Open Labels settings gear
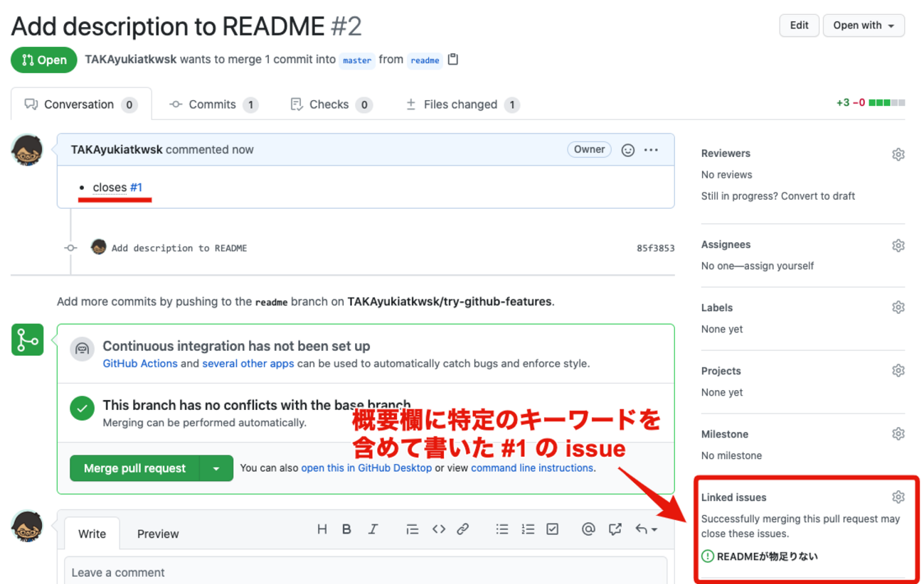Viewport: 924px width, 584px height. coord(898,308)
